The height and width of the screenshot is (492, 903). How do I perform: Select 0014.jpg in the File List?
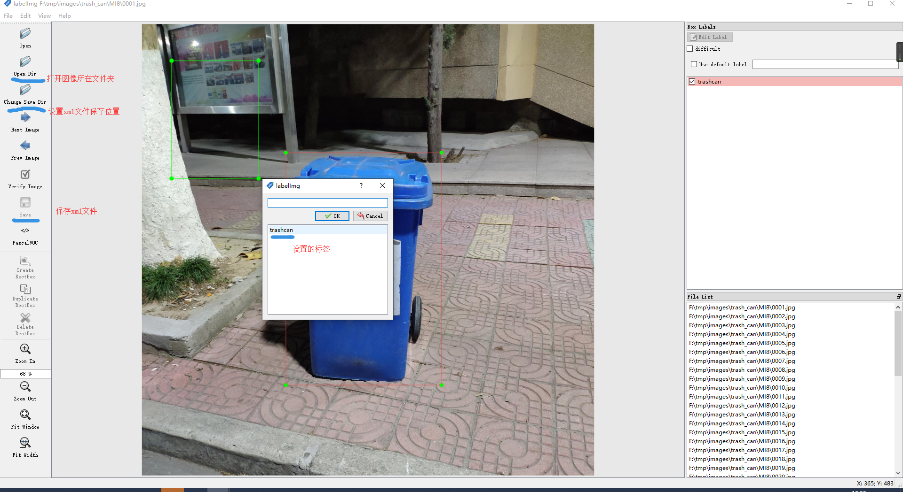[742, 423]
